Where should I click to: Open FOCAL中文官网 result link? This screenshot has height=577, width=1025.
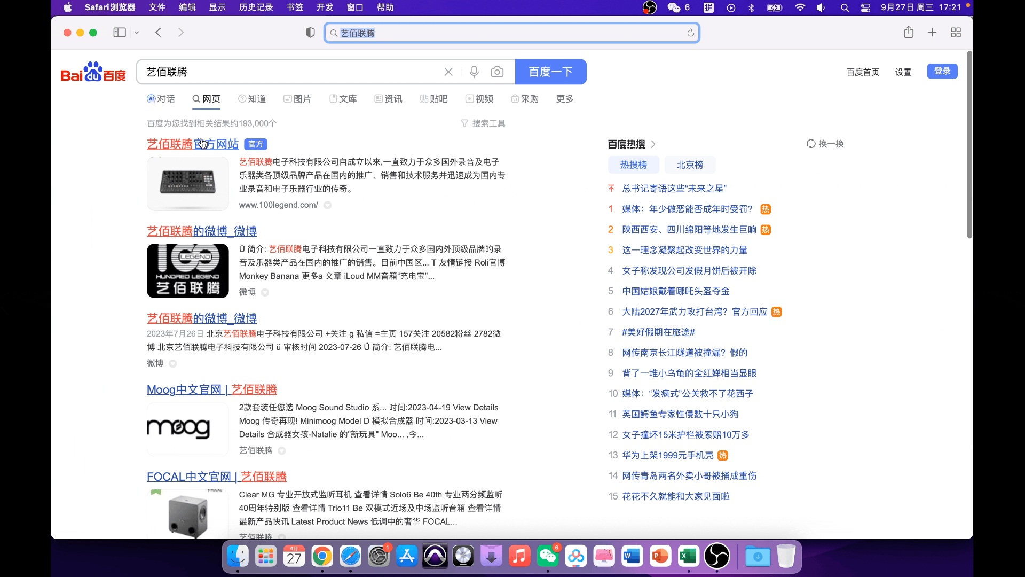(x=217, y=477)
